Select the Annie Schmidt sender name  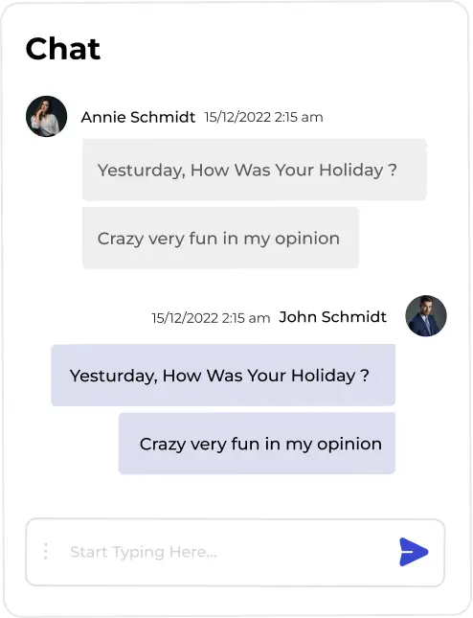pyautogui.click(x=138, y=117)
